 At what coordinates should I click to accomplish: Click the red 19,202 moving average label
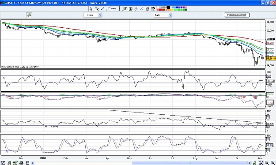pyautogui.click(x=270, y=43)
